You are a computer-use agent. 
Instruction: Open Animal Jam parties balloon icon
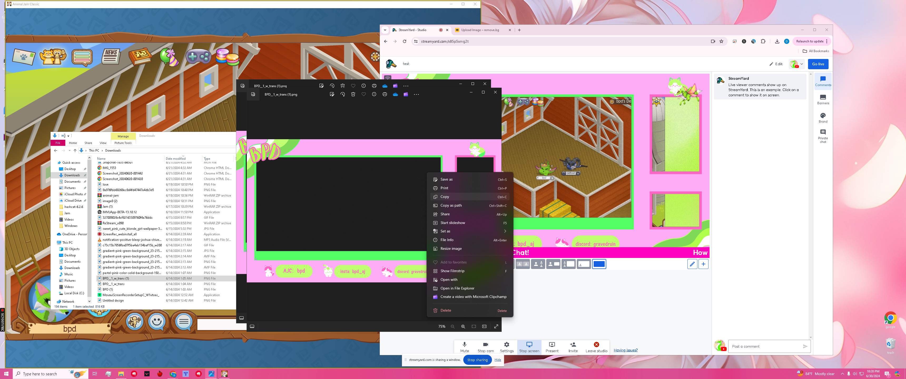[x=169, y=57]
